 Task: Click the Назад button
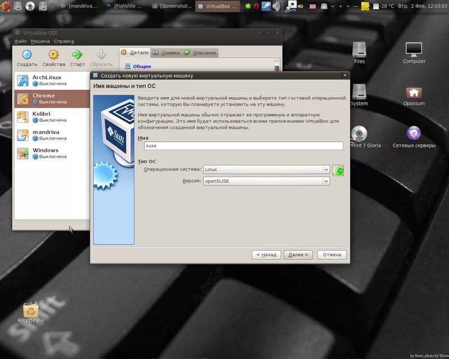pos(266,255)
